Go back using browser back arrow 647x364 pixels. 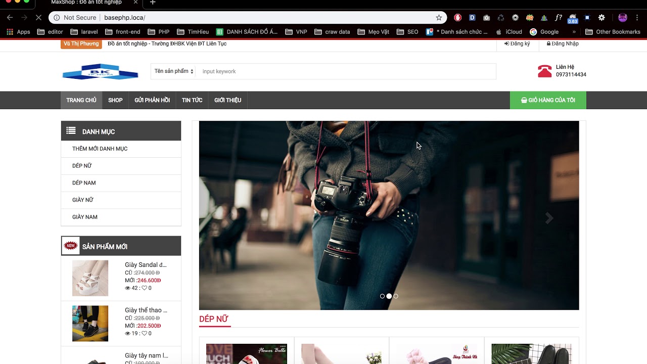[10, 18]
